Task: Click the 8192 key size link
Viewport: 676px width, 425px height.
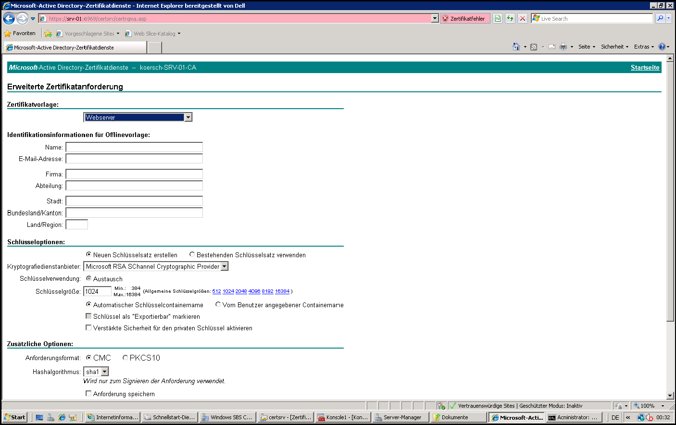Action: pyautogui.click(x=267, y=291)
